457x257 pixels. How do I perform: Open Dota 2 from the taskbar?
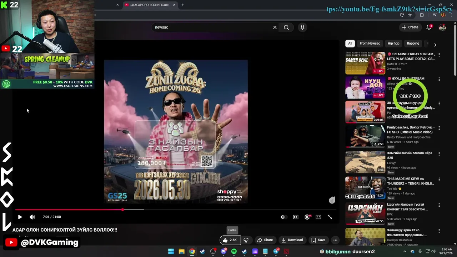click(286, 251)
